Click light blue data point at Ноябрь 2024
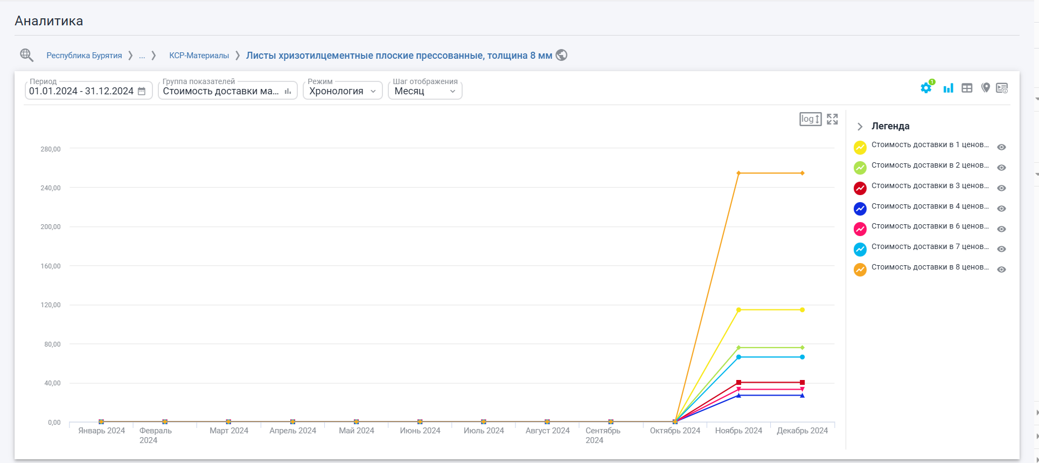The height and width of the screenshot is (463, 1039). pyautogui.click(x=738, y=357)
